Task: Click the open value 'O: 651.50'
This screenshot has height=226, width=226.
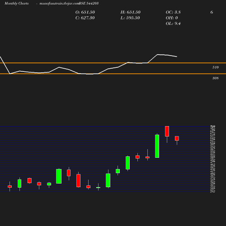Action: click(x=85, y=12)
